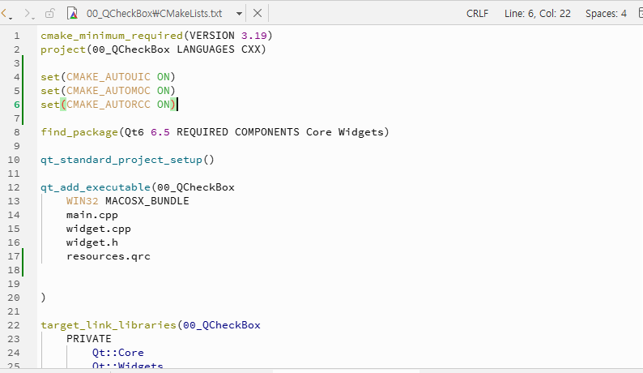Place cursor on widget.cpp source entry

coord(99,229)
